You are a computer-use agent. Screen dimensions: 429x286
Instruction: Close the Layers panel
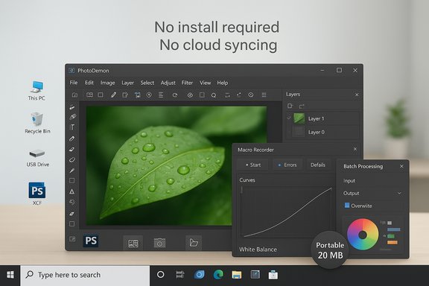coord(357,95)
